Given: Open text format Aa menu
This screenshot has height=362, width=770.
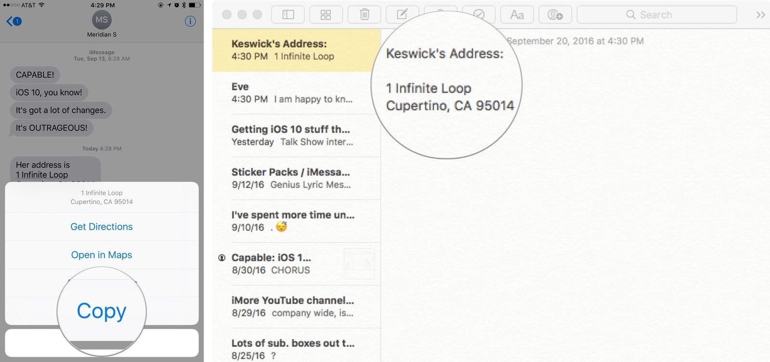Looking at the screenshot, I should point(517,15).
